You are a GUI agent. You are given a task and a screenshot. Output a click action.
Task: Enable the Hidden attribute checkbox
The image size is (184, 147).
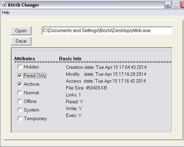tap(20, 67)
